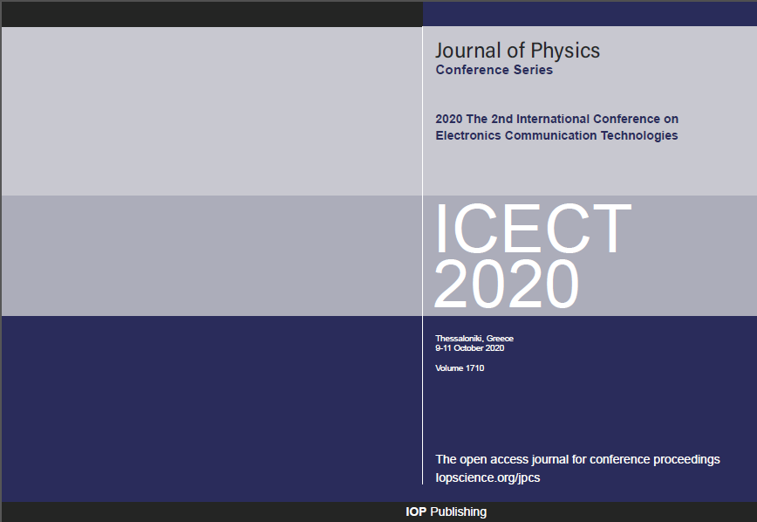This screenshot has height=522, width=757.
Task: Click 'Volume 1710' text
Action: point(460,368)
